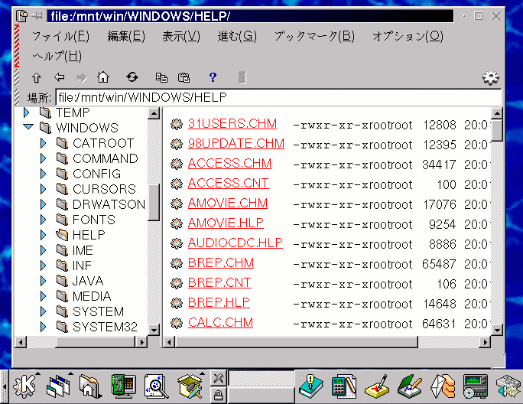Expand the MEDIA folder node

(x=44, y=296)
